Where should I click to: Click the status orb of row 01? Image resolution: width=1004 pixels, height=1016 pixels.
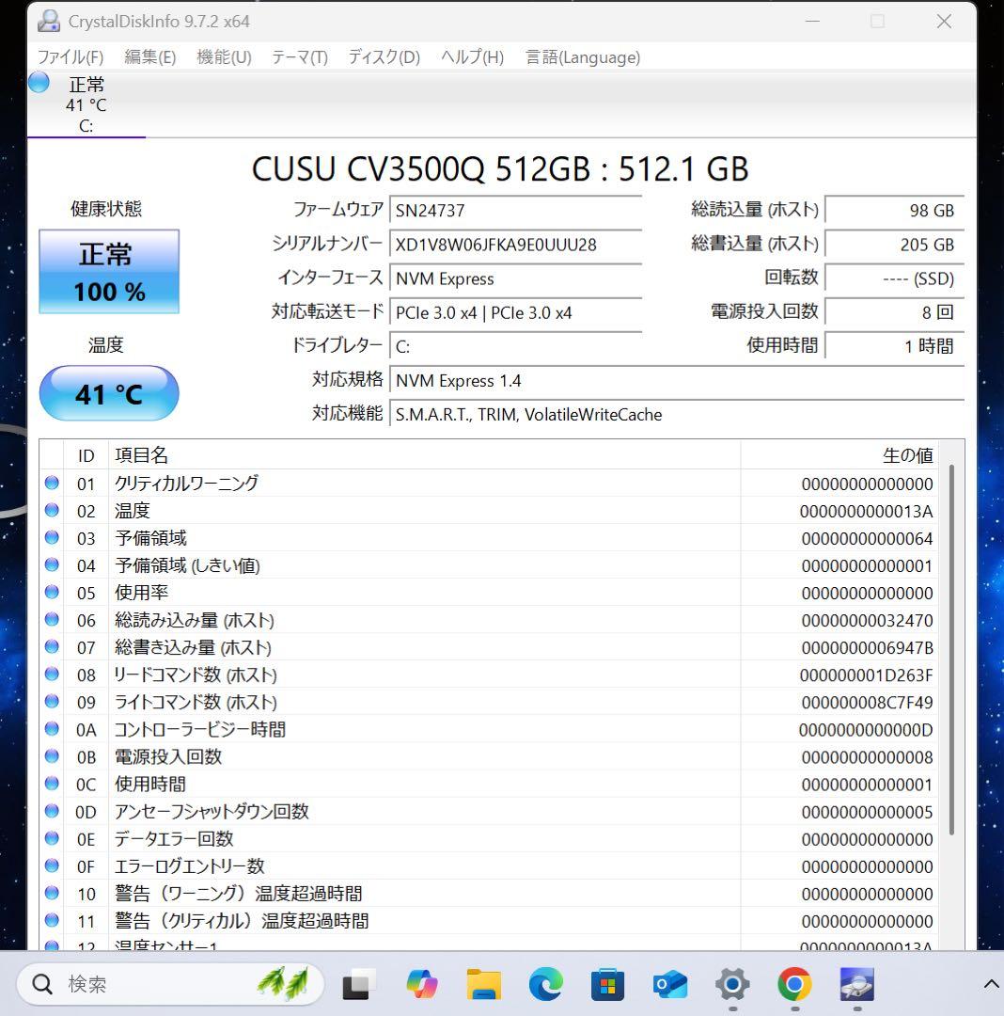click(52, 483)
